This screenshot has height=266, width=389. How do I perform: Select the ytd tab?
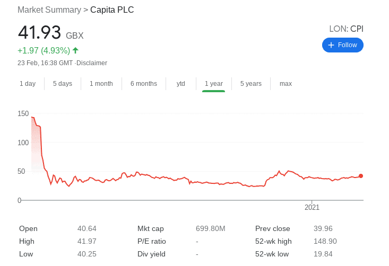point(180,84)
